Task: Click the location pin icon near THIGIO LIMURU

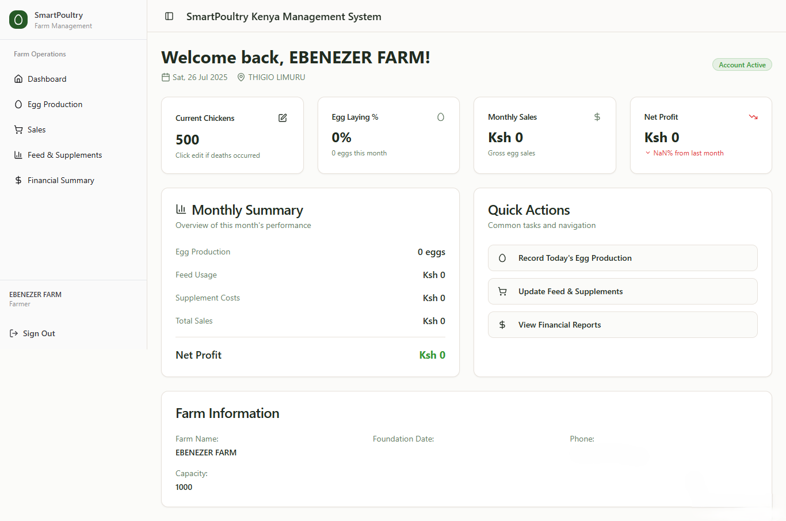Action: (241, 77)
